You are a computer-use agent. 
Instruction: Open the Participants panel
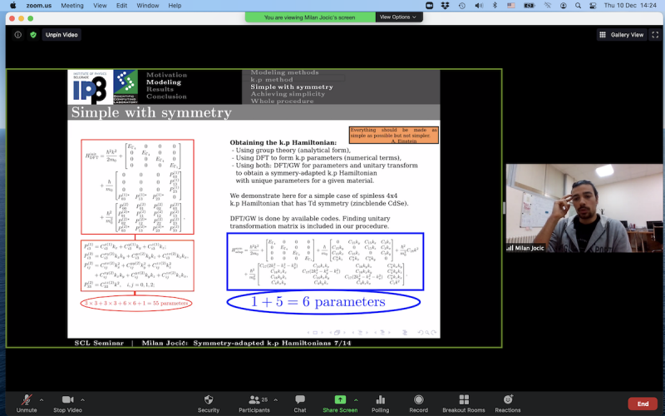254,400
